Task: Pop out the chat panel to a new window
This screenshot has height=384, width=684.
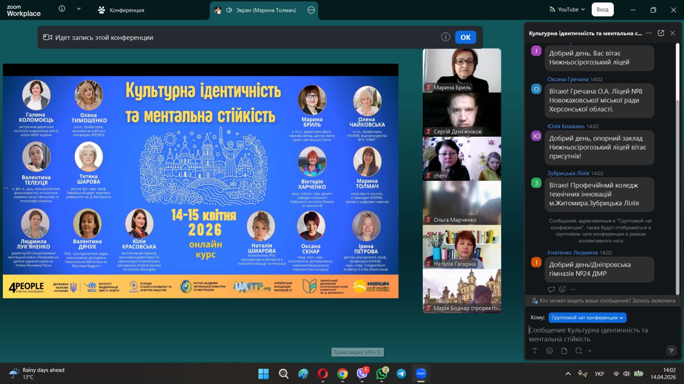Action: coord(660,33)
